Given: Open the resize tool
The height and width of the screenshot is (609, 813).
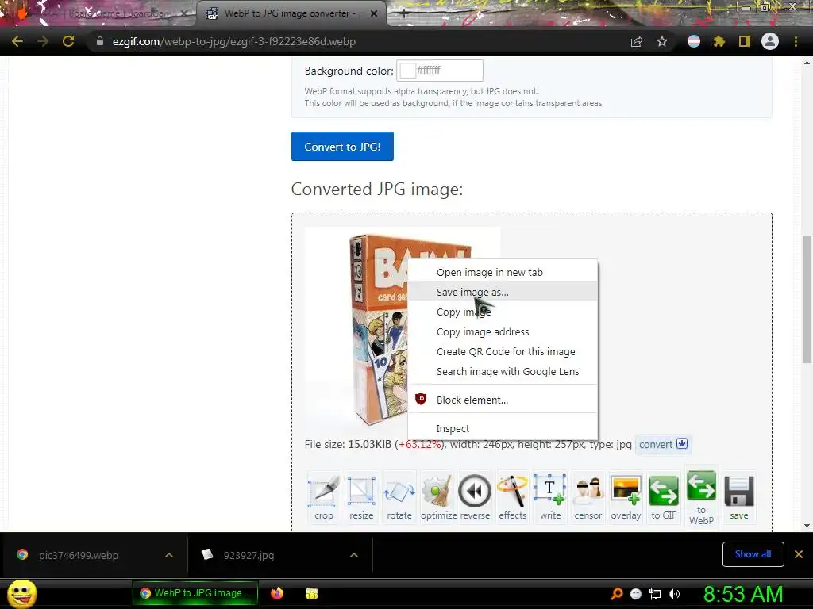Looking at the screenshot, I should coord(361,497).
